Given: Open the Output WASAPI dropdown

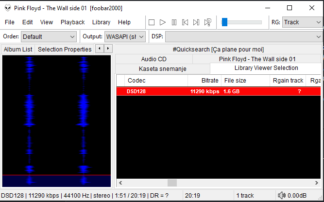Looking at the screenshot, I should tap(125, 37).
